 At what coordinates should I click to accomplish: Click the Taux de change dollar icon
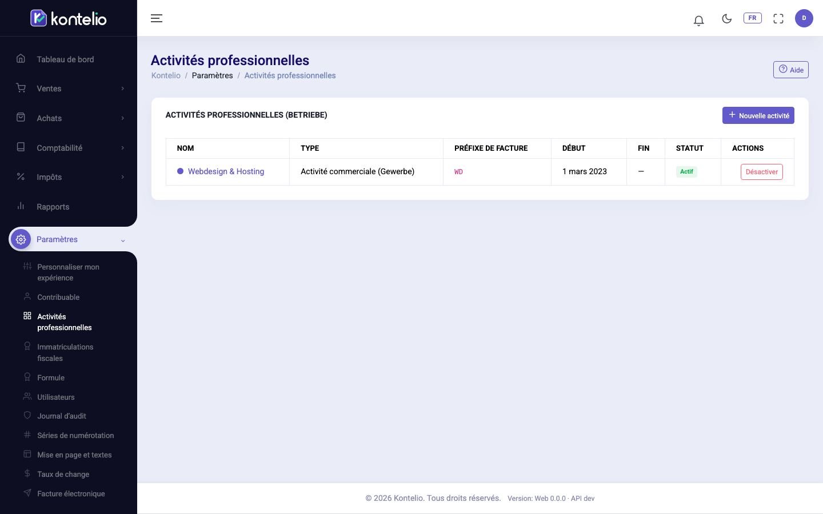pos(27,473)
